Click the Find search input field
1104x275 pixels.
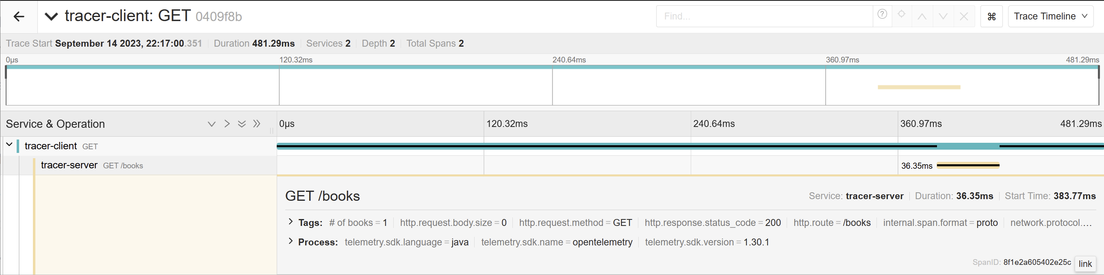764,17
